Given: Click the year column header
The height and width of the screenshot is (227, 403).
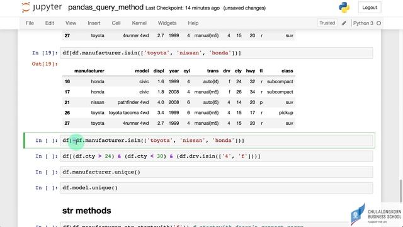Looking at the screenshot, I should 174,71.
